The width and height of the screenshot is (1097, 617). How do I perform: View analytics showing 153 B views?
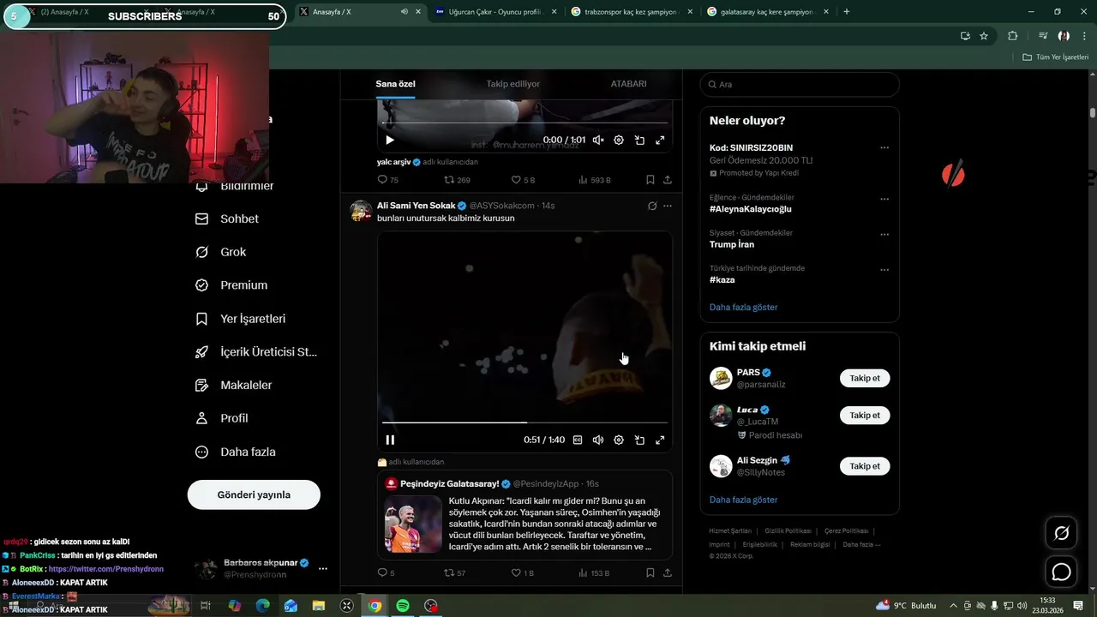coord(595,572)
